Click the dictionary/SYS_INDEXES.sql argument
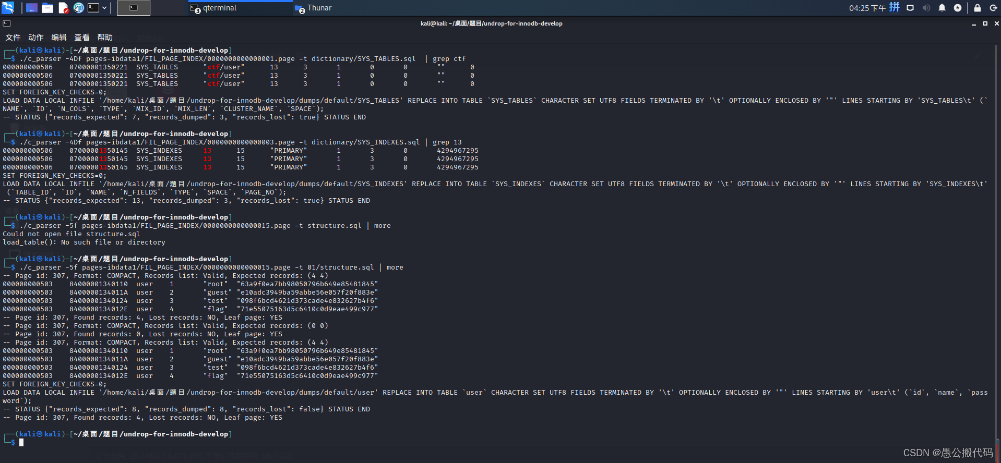The height and width of the screenshot is (463, 1001). click(366, 142)
